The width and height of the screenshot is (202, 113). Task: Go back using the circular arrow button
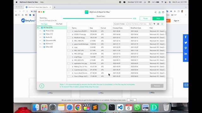pyautogui.click(x=42, y=86)
